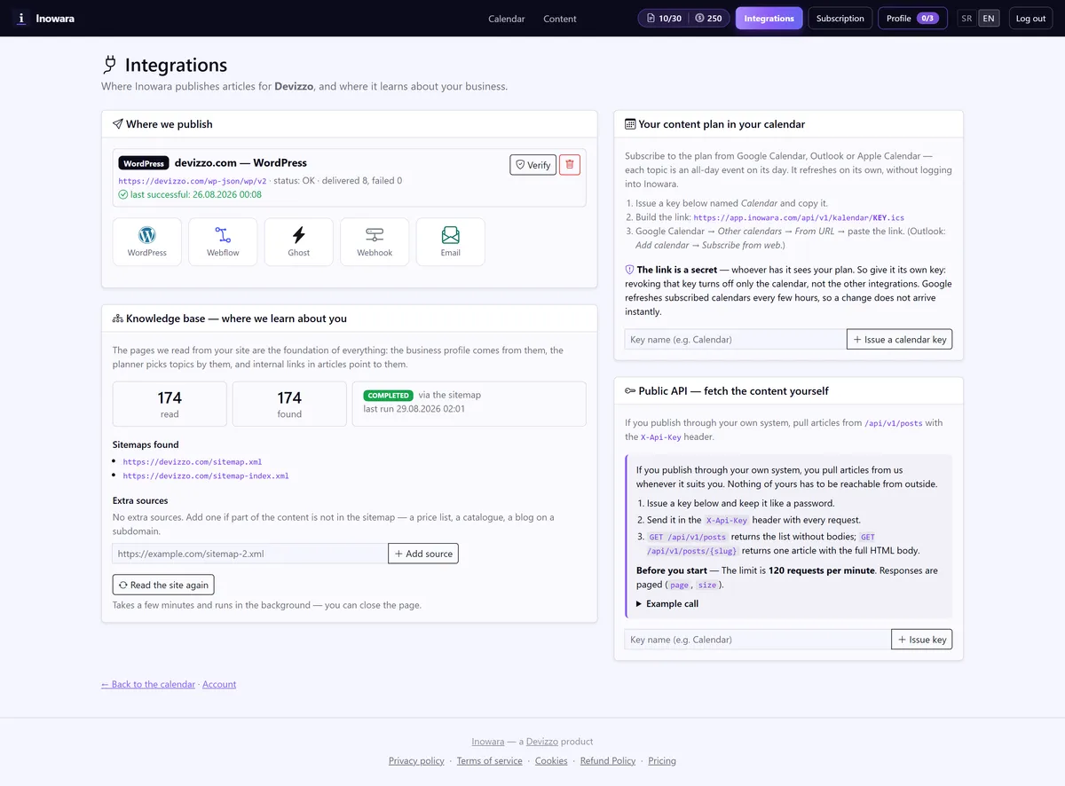This screenshot has width=1065, height=786.
Task: Open the devizzo.com/sitemap-index.xml link
Action: (206, 476)
